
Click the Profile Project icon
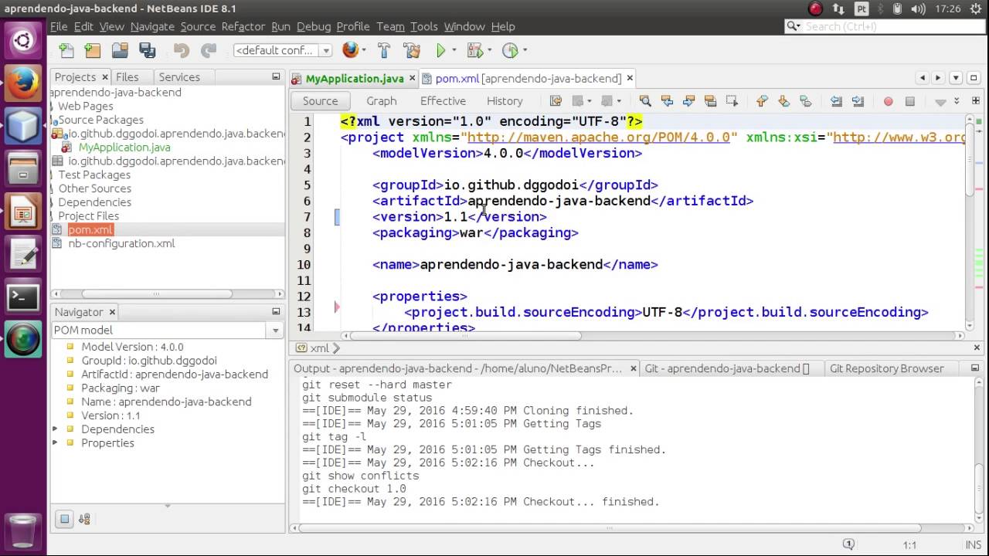tap(509, 50)
